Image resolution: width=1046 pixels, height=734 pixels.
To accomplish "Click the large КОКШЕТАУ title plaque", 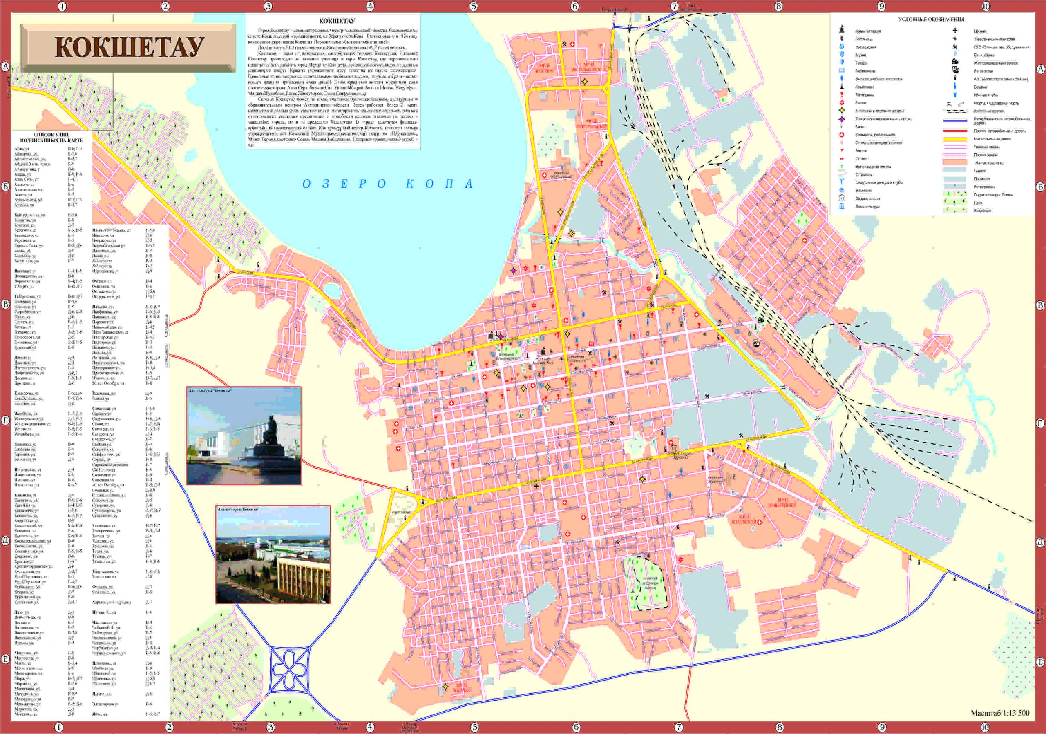I will 128,48.
